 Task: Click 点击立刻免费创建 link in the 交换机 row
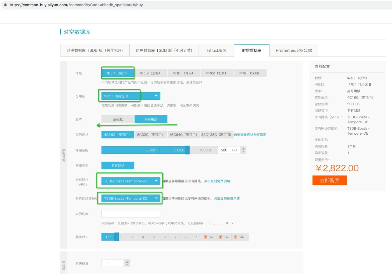tap(227, 198)
